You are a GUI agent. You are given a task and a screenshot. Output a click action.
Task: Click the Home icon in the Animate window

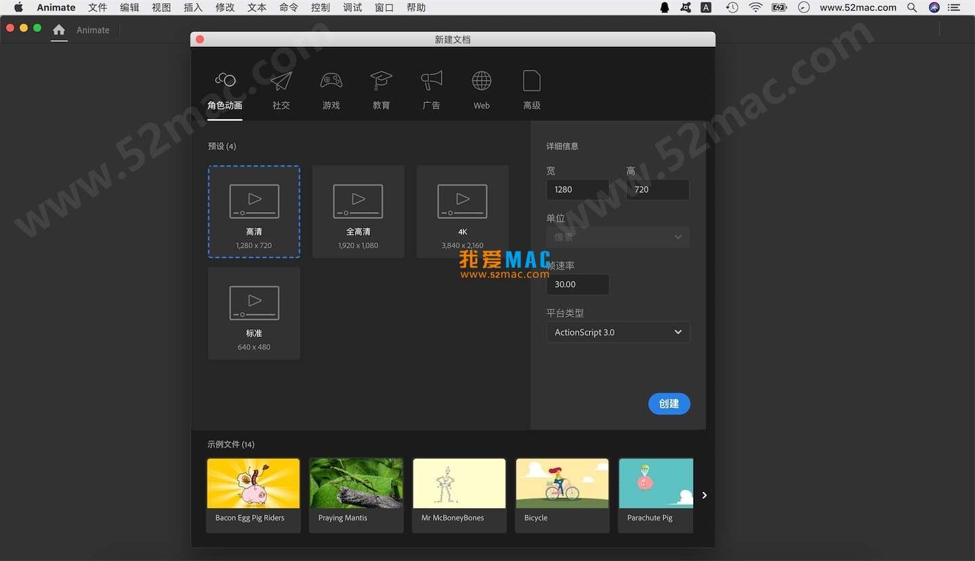tap(59, 30)
